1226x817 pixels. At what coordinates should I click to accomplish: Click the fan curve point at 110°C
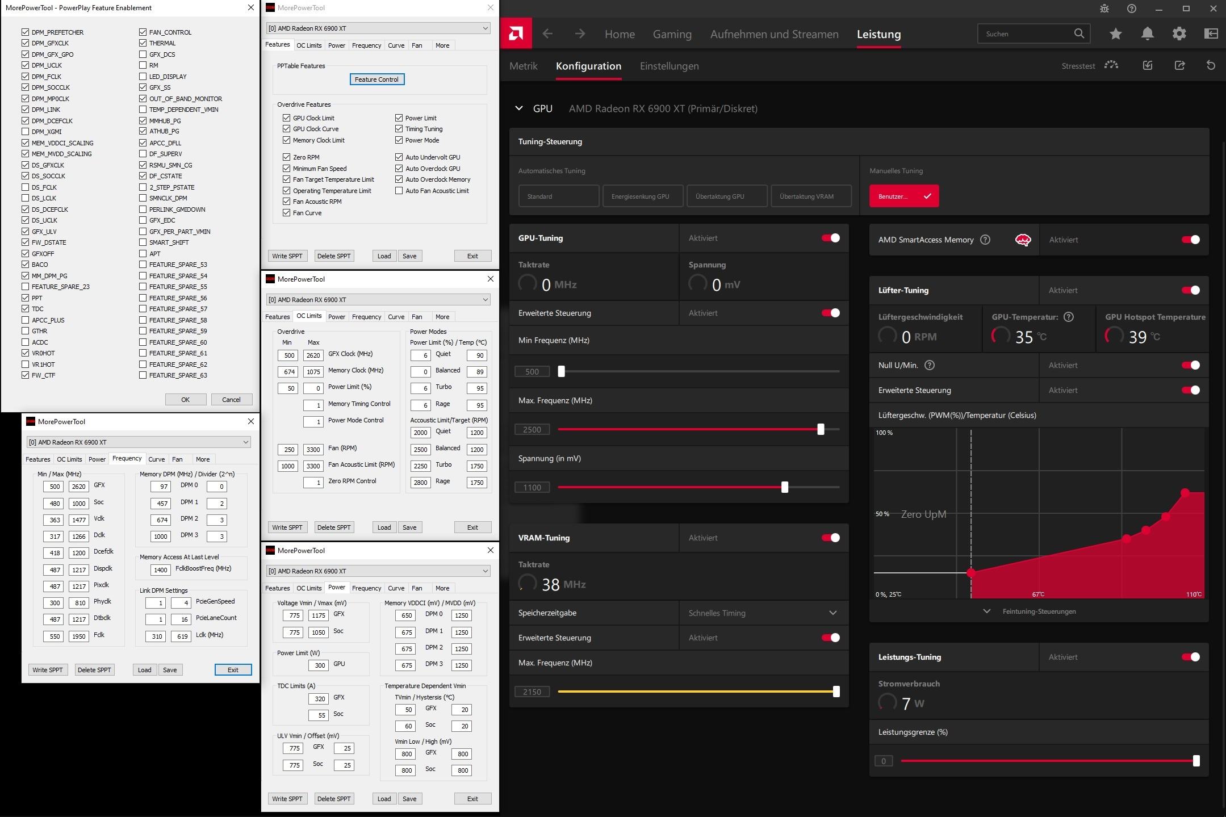click(x=1185, y=493)
